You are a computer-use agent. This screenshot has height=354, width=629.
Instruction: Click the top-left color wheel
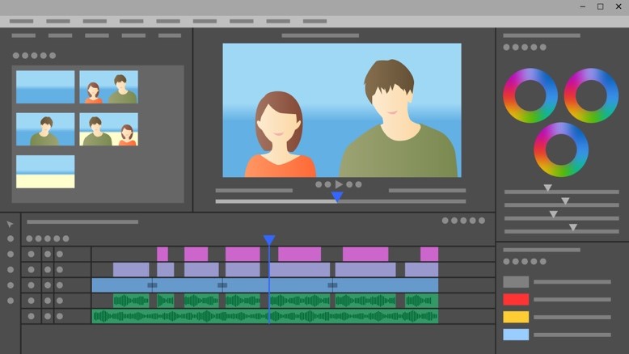[x=530, y=95]
